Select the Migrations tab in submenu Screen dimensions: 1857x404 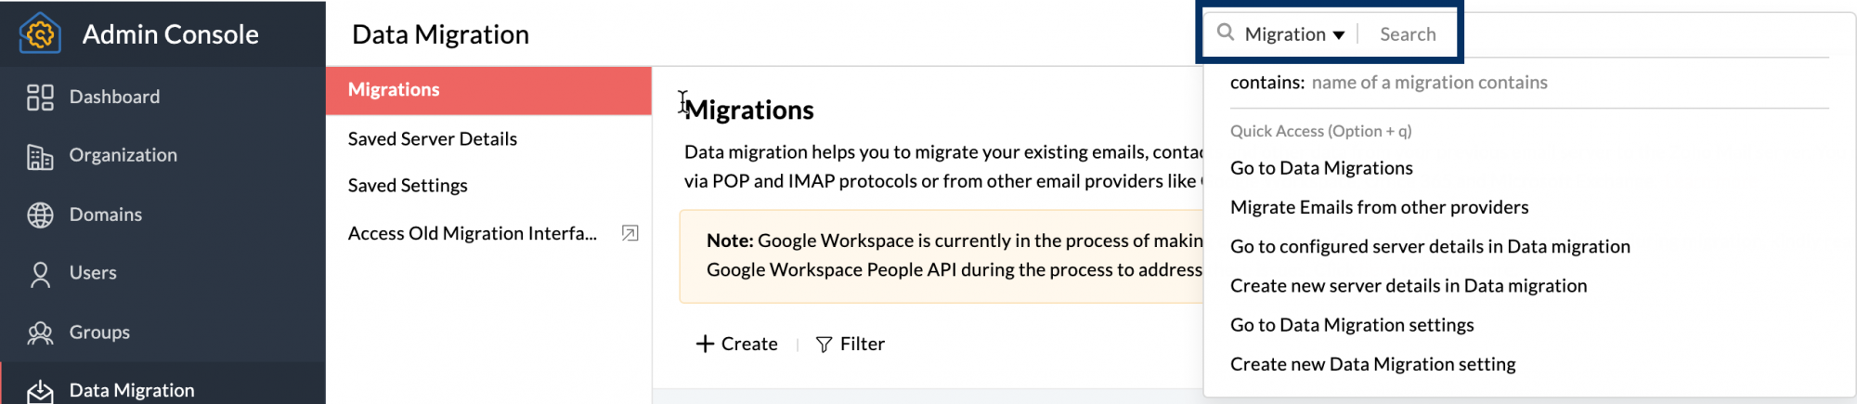coord(394,90)
